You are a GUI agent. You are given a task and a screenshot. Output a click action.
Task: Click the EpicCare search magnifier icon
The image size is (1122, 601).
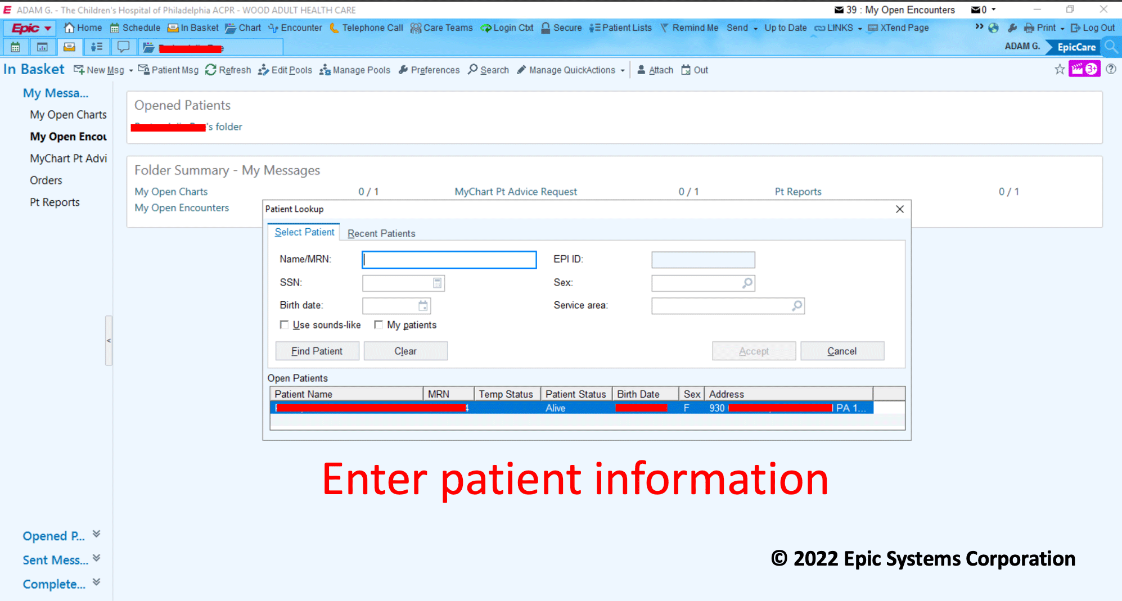coord(1111,47)
